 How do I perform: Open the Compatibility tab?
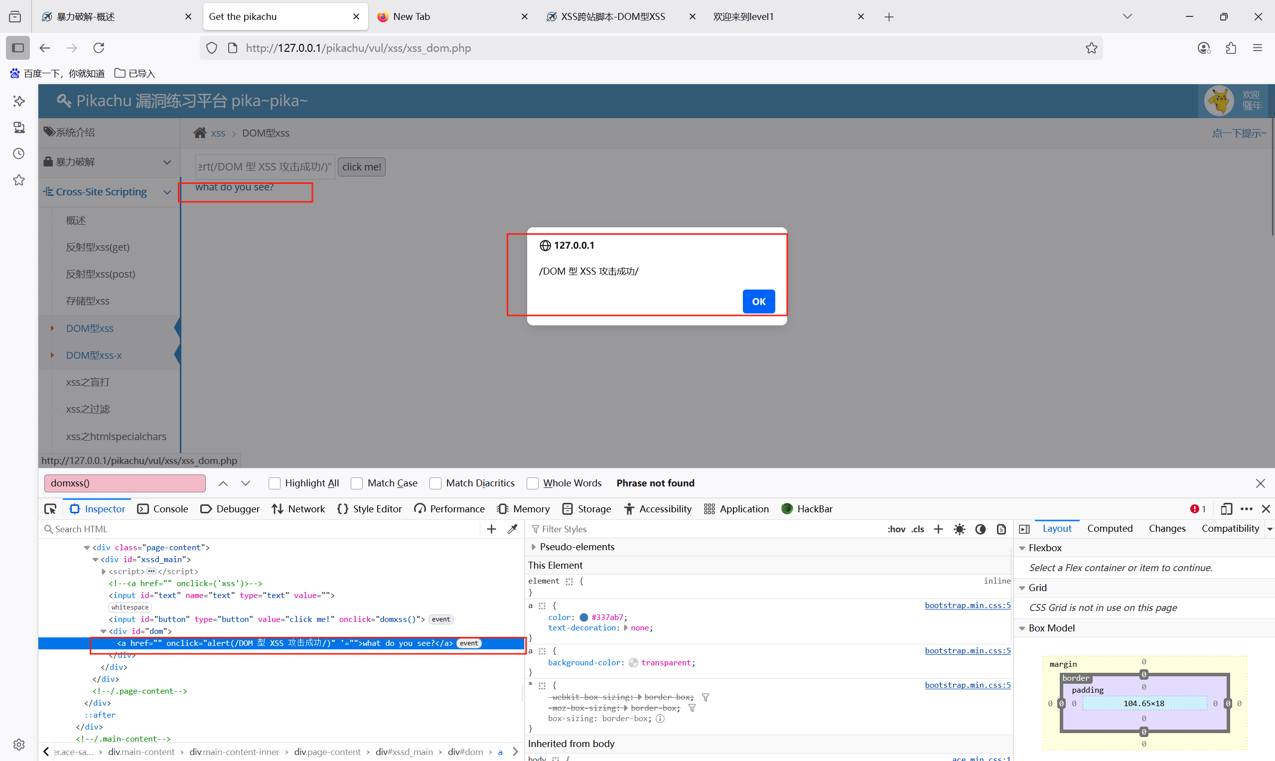coord(1230,528)
